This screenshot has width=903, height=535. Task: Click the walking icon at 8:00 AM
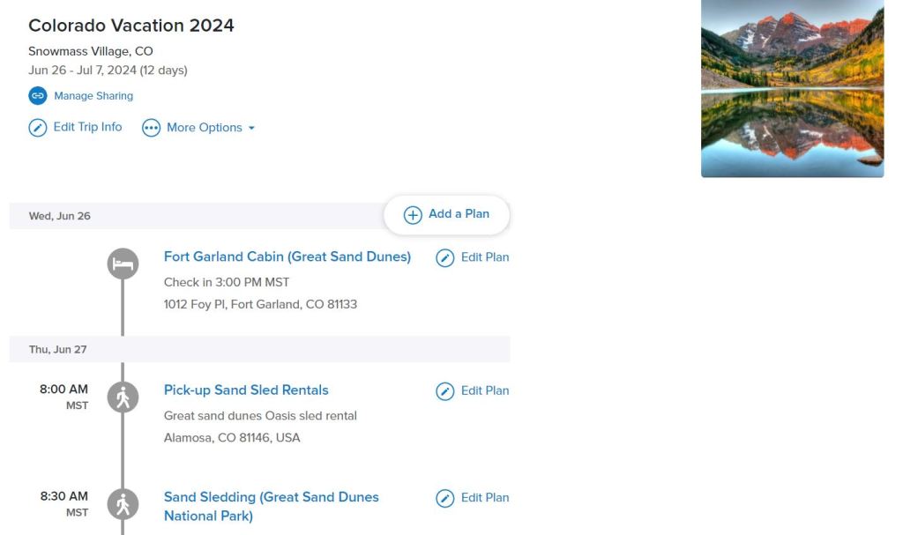point(123,397)
